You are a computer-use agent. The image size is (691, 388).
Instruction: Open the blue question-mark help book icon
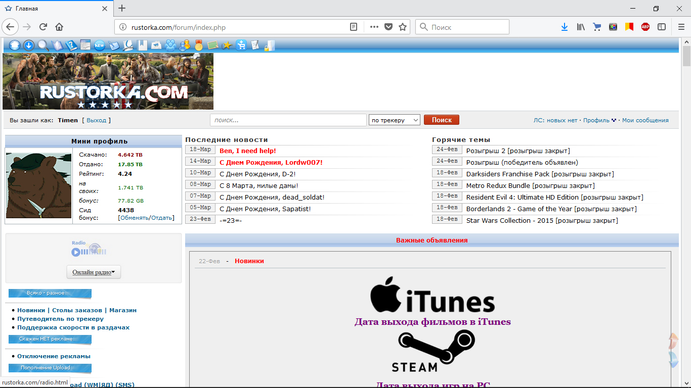pos(71,45)
